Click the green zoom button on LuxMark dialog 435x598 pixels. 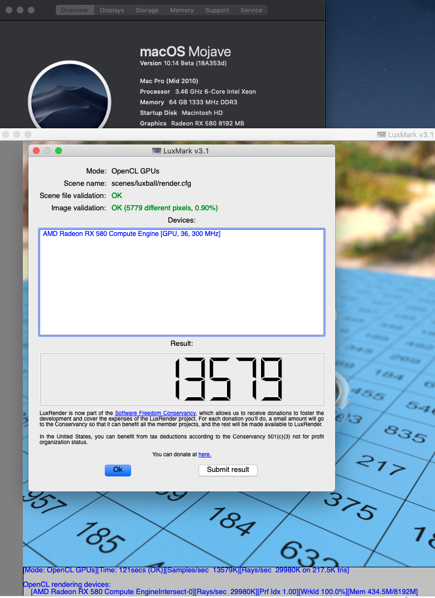point(59,151)
